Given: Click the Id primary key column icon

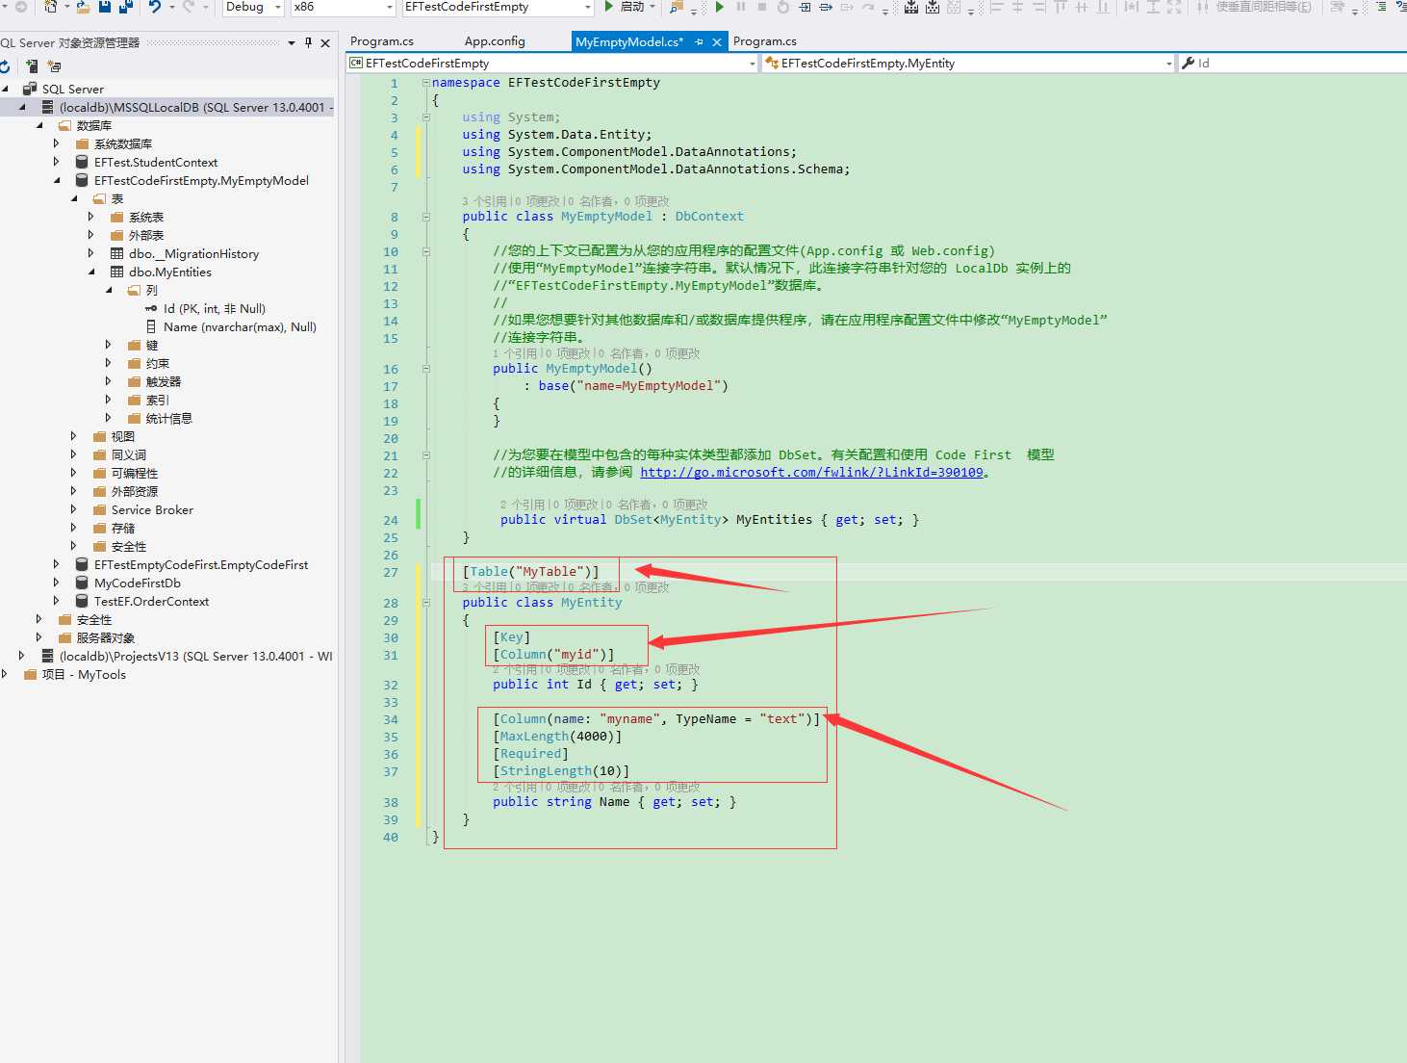Looking at the screenshot, I should point(151,309).
